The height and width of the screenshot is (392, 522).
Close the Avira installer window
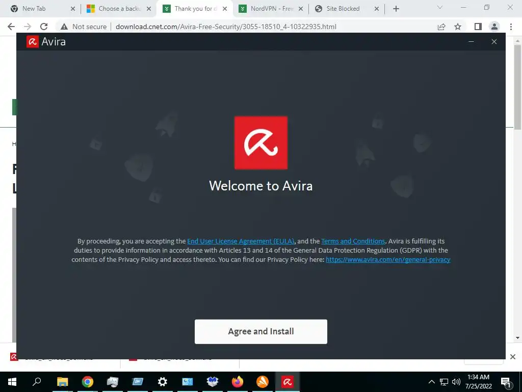[494, 42]
